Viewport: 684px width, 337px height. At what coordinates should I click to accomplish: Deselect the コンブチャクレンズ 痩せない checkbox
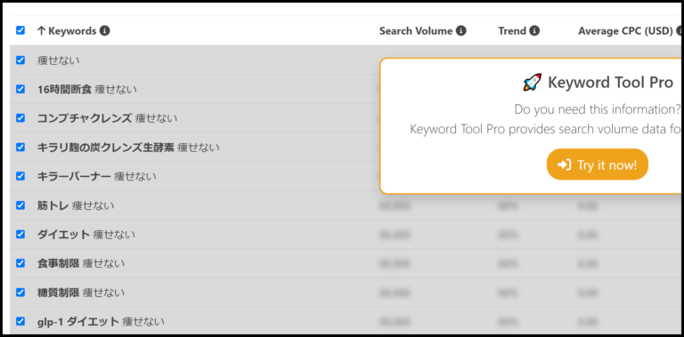20,118
